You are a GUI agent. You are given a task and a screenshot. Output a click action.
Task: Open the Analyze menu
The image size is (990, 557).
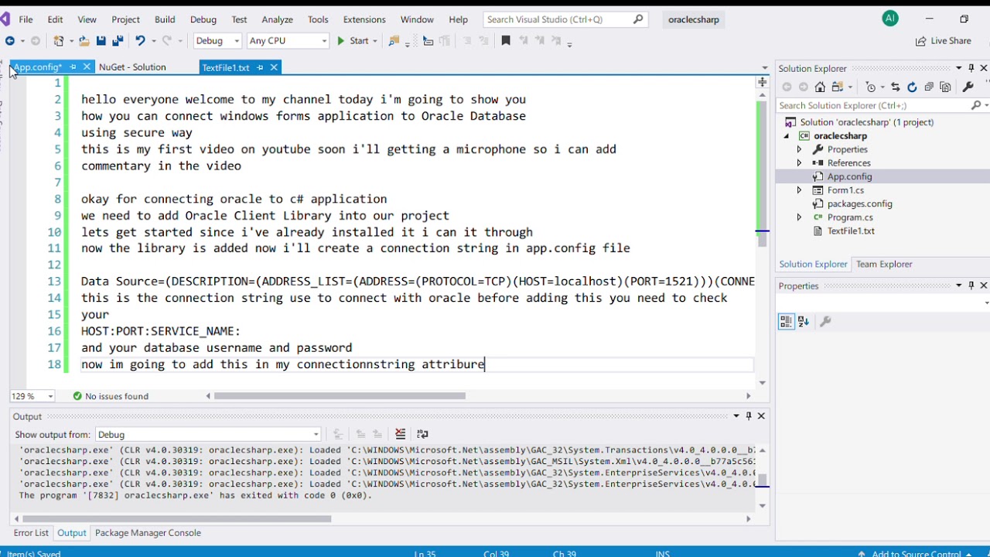point(277,19)
